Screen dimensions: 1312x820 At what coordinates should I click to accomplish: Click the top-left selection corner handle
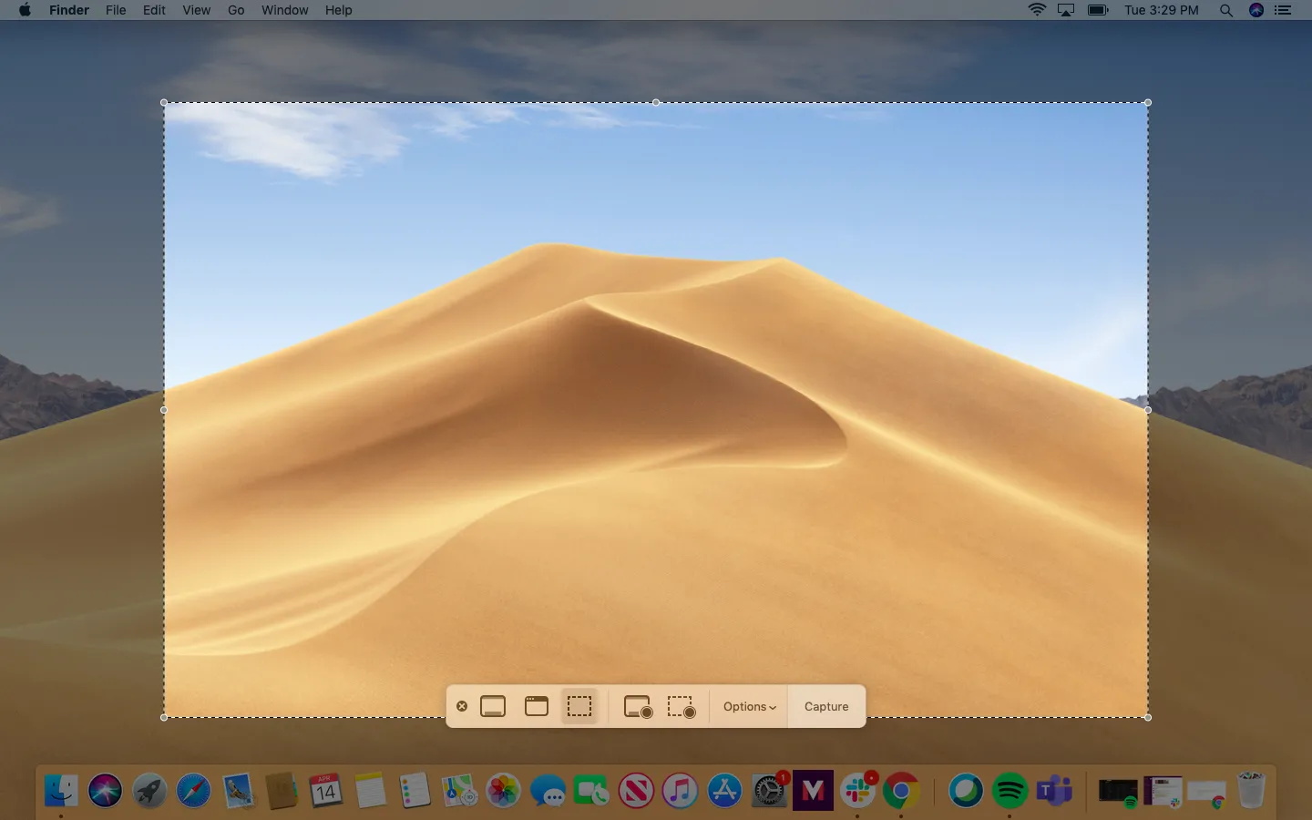click(164, 103)
